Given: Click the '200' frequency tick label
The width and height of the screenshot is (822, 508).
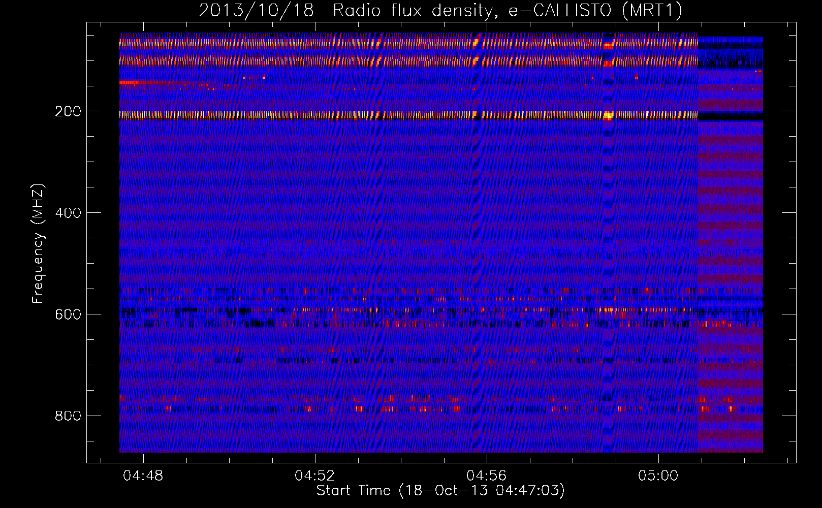Looking at the screenshot, I should [x=68, y=111].
